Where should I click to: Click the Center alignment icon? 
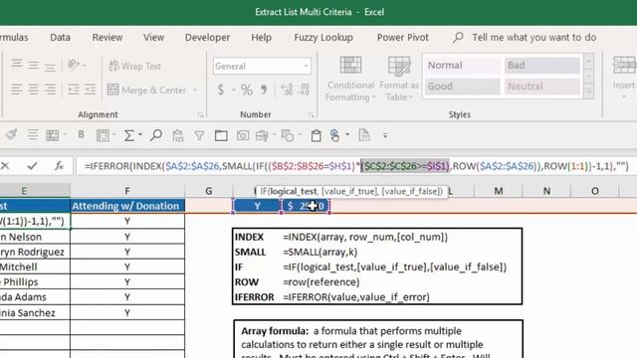click(x=33, y=89)
